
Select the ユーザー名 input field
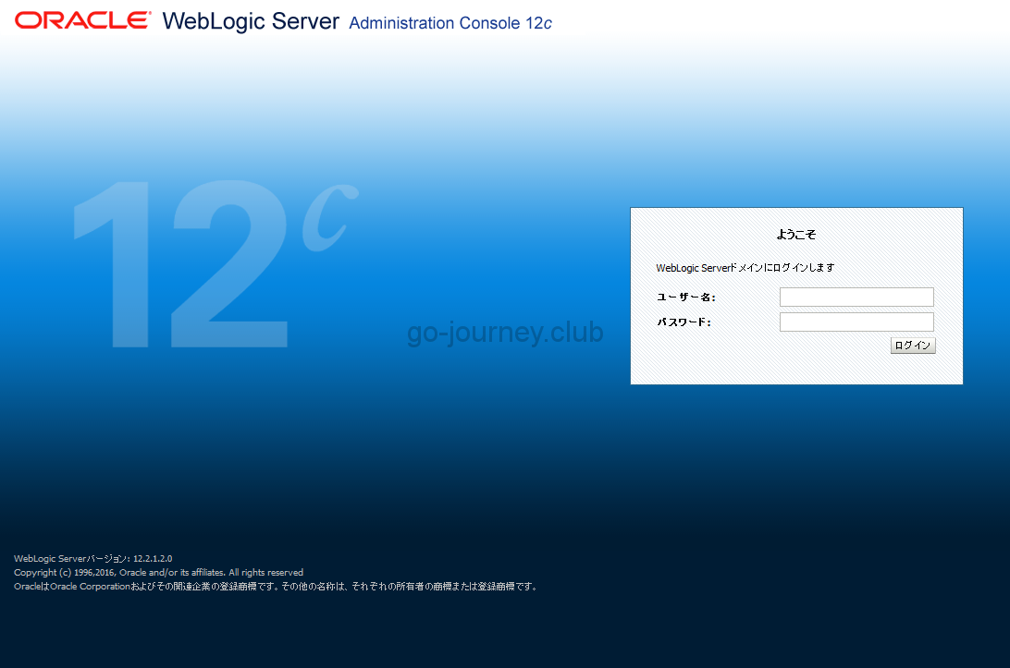click(856, 297)
